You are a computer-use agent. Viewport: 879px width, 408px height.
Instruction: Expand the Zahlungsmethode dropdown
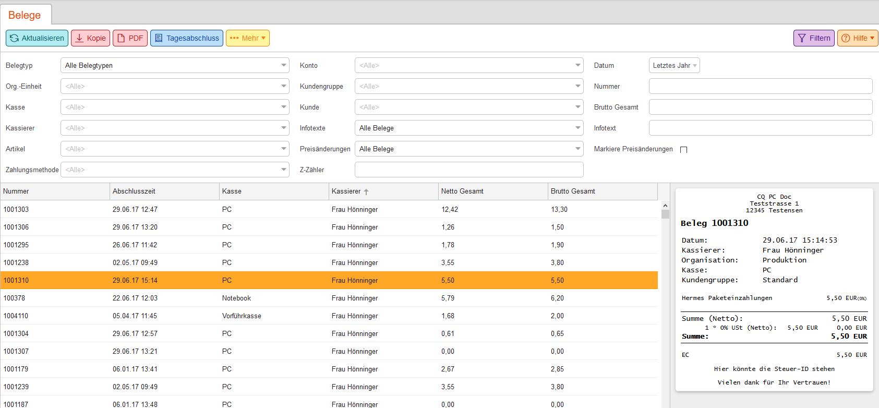click(283, 170)
